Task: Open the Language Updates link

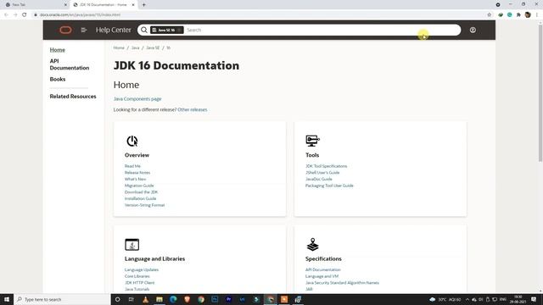Action: 142,269
